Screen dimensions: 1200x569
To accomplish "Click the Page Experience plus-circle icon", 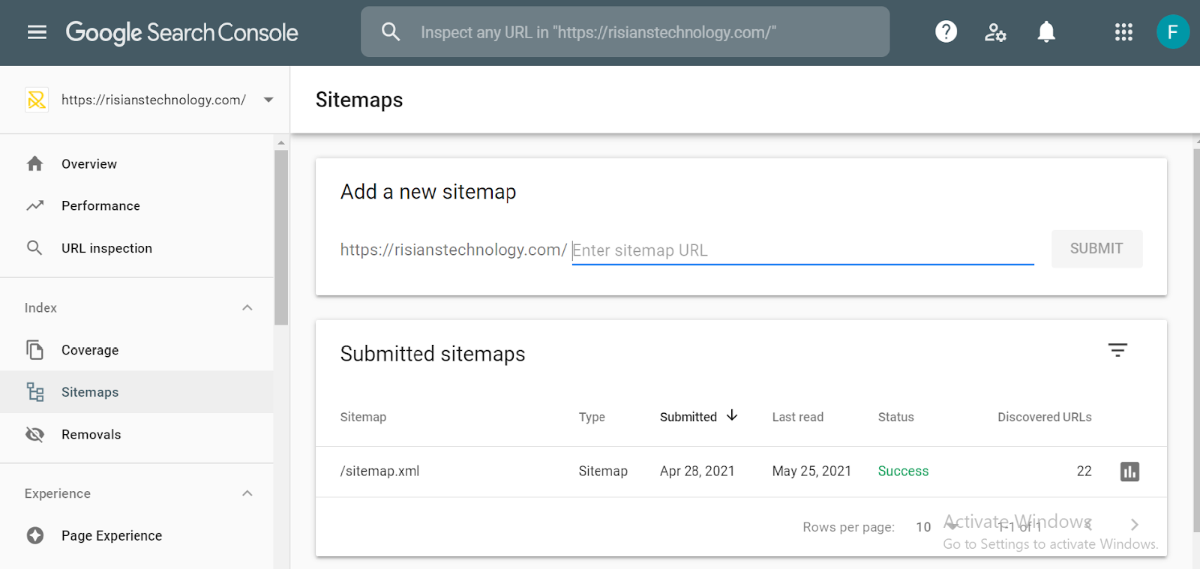I will (34, 535).
